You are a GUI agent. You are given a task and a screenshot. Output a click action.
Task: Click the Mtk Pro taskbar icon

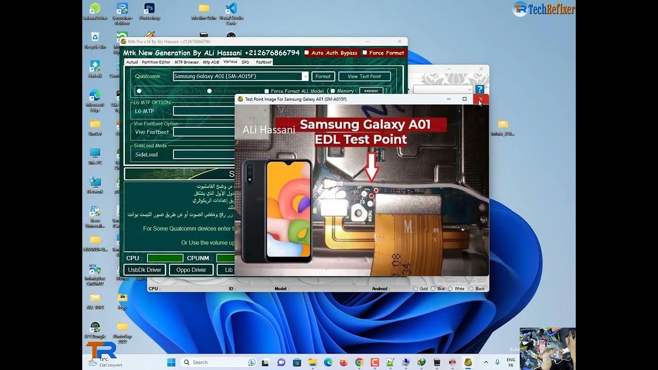468,362
